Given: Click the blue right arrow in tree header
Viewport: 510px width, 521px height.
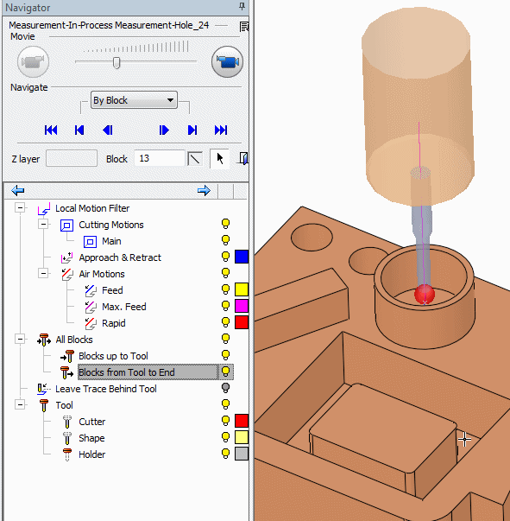Looking at the screenshot, I should pyautogui.click(x=204, y=190).
